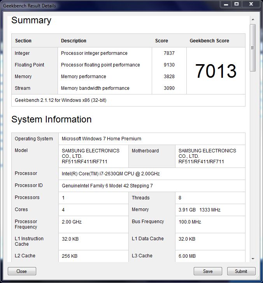263x283 pixels.
Task: Click the Description column header
Action: (74, 41)
